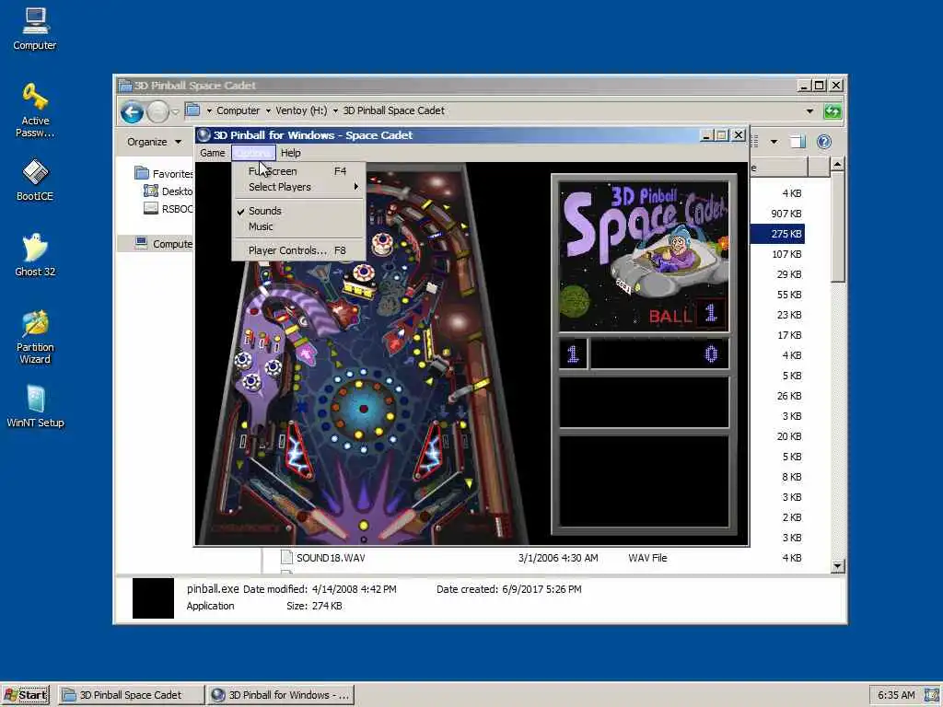Click Ventoy (H:) in the address breadcrumb
This screenshot has height=707, width=943.
click(301, 110)
